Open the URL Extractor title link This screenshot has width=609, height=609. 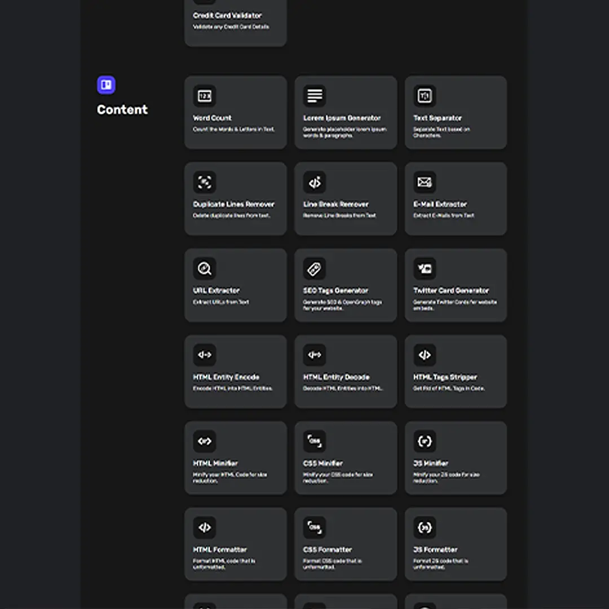pos(216,290)
